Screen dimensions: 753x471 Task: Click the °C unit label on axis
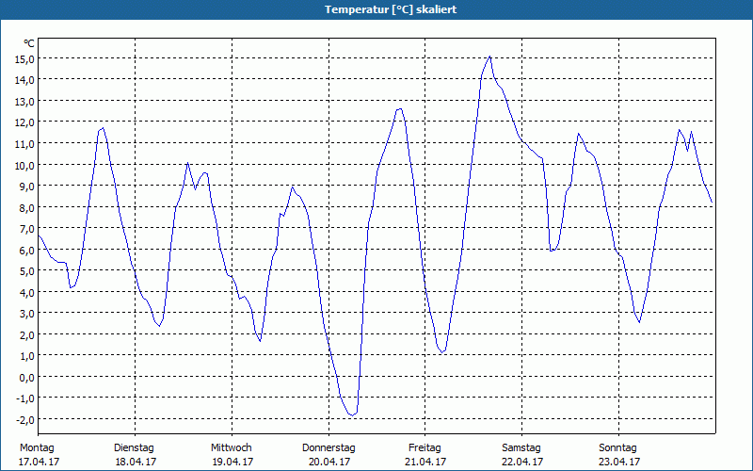pyautogui.click(x=29, y=43)
